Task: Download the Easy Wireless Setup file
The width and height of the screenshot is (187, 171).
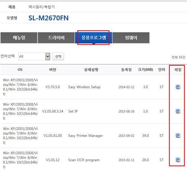Action: coord(178,87)
